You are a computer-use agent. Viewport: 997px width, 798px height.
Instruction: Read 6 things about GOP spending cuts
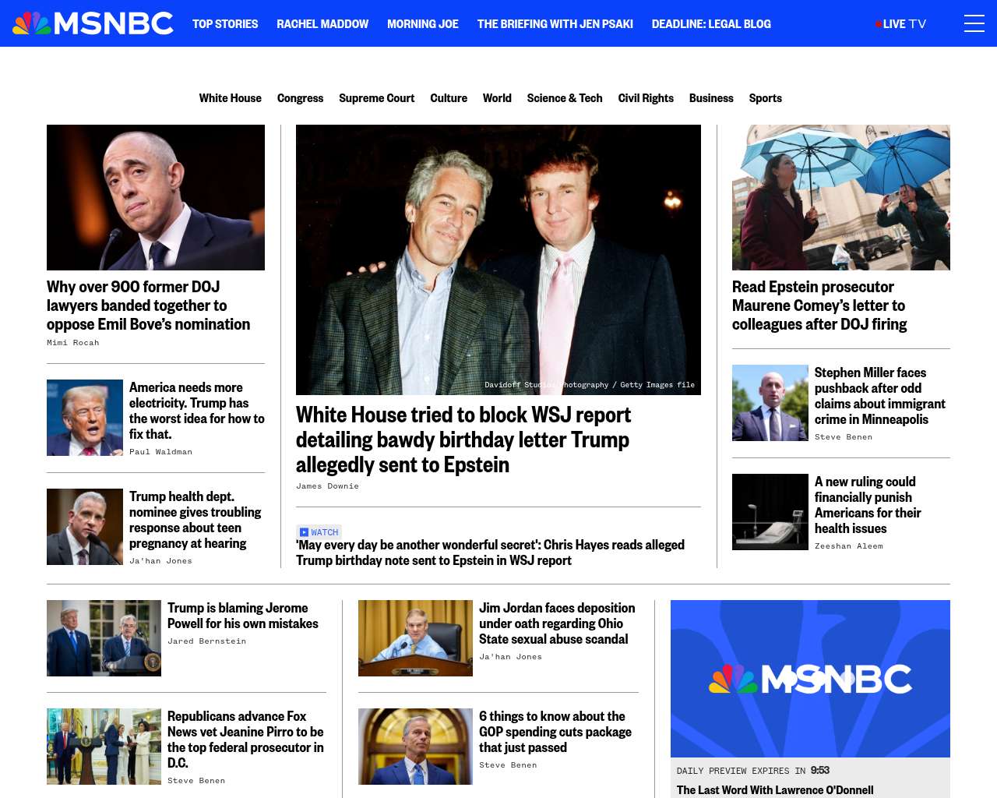[x=555, y=732]
